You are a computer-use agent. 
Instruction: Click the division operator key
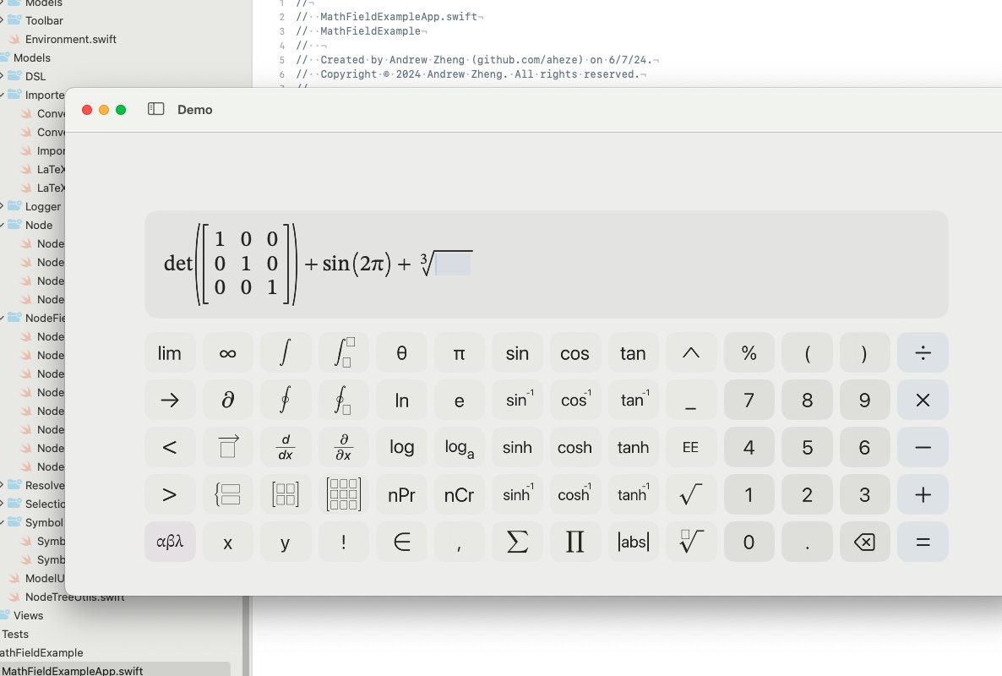(x=923, y=352)
